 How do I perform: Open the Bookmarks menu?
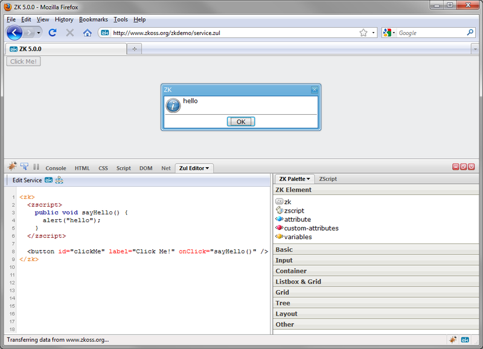94,19
